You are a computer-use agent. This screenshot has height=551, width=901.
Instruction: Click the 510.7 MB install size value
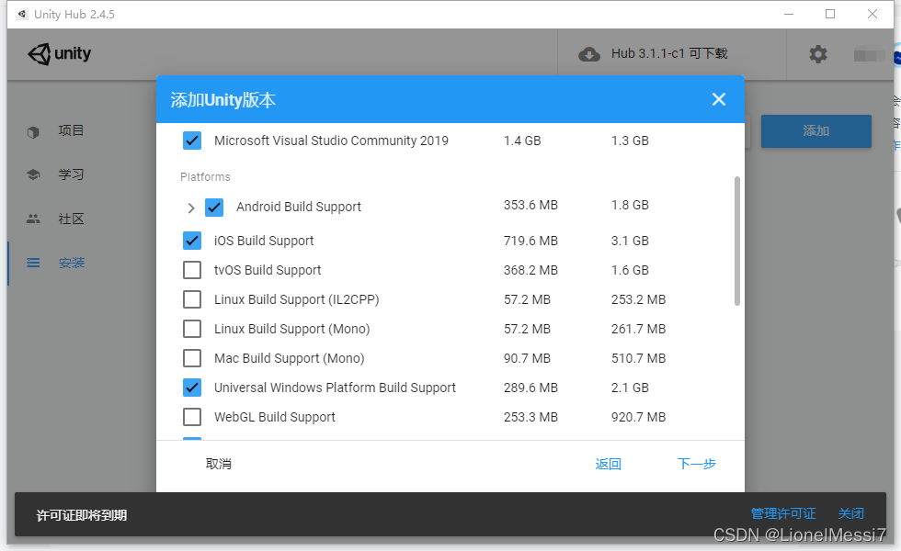pyautogui.click(x=638, y=358)
